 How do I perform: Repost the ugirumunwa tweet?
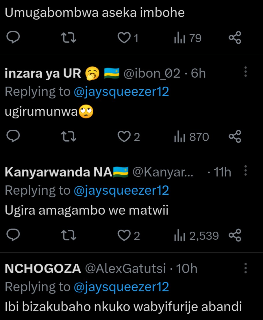click(x=70, y=137)
